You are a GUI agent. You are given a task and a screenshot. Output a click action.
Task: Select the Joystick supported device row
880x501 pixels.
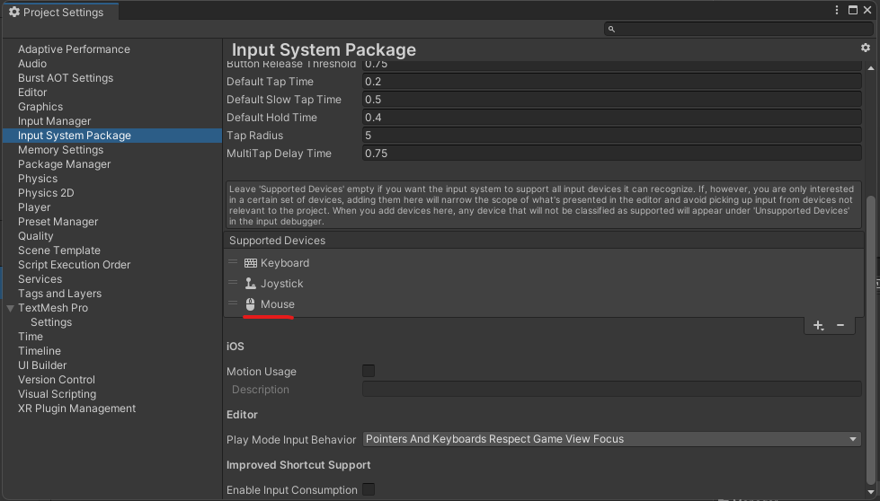(x=543, y=284)
